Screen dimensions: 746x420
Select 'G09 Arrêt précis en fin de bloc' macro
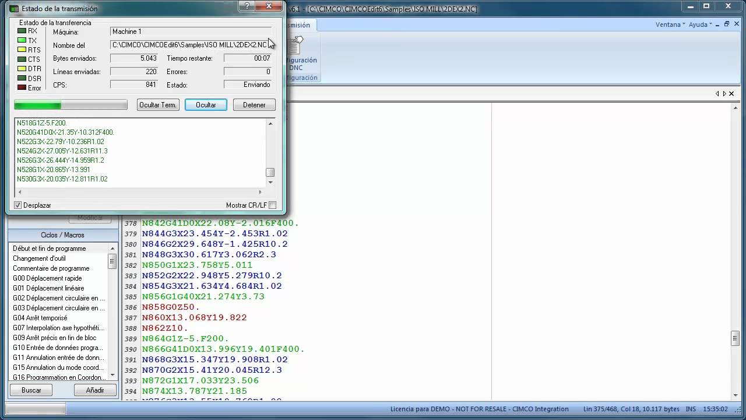55,338
